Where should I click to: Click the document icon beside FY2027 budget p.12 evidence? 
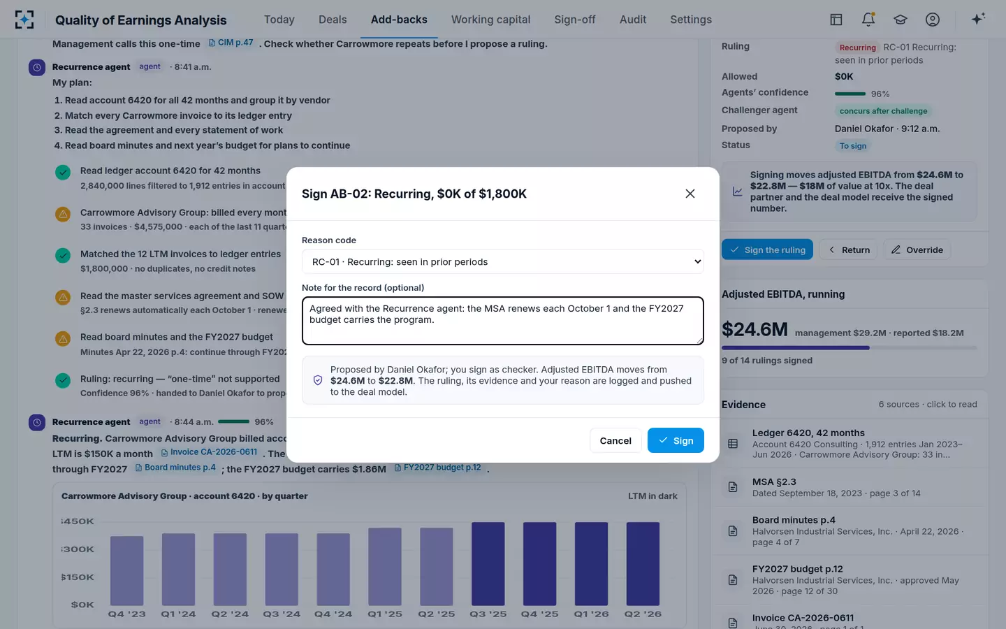coord(733,580)
